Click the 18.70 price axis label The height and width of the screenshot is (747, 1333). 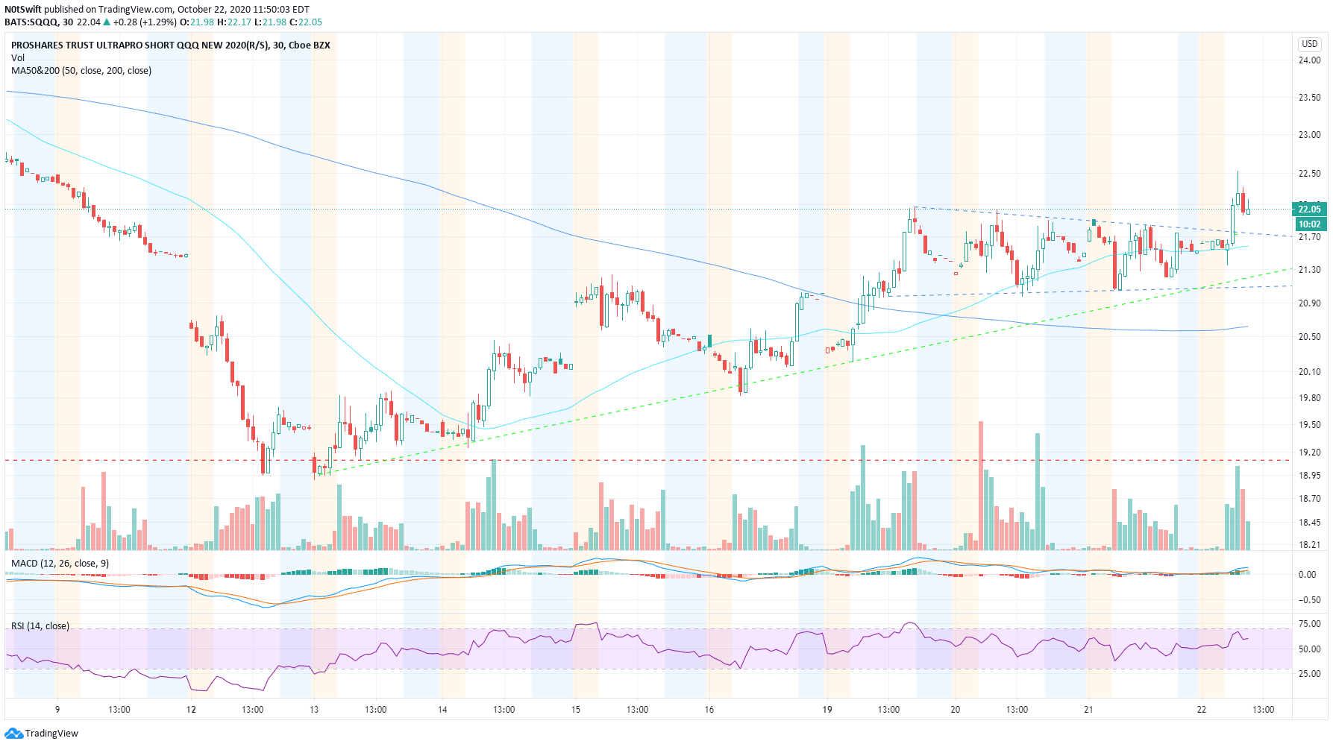pos(1310,499)
